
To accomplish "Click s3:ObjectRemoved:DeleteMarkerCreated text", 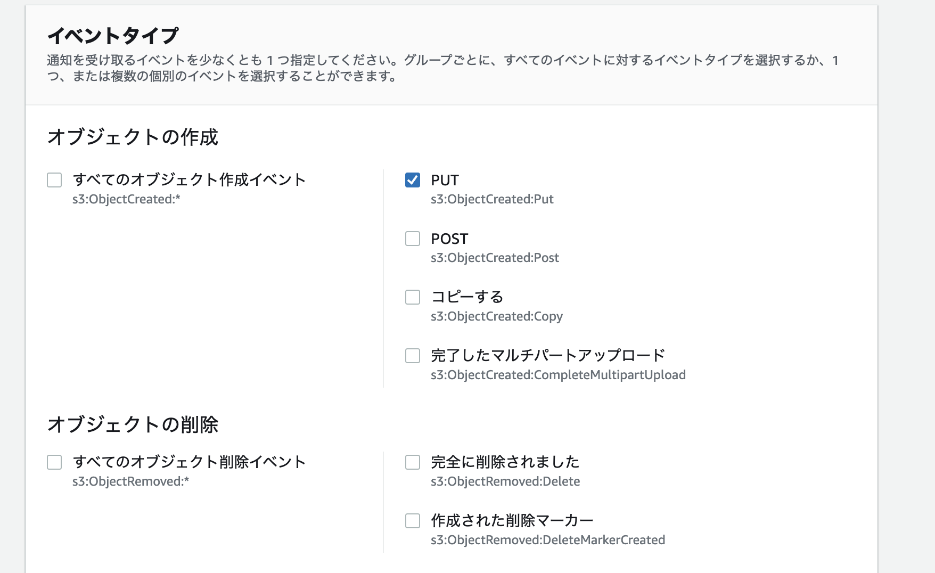I will click(548, 540).
